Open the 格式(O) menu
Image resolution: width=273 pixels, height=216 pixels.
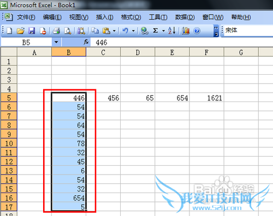[x=131, y=17]
